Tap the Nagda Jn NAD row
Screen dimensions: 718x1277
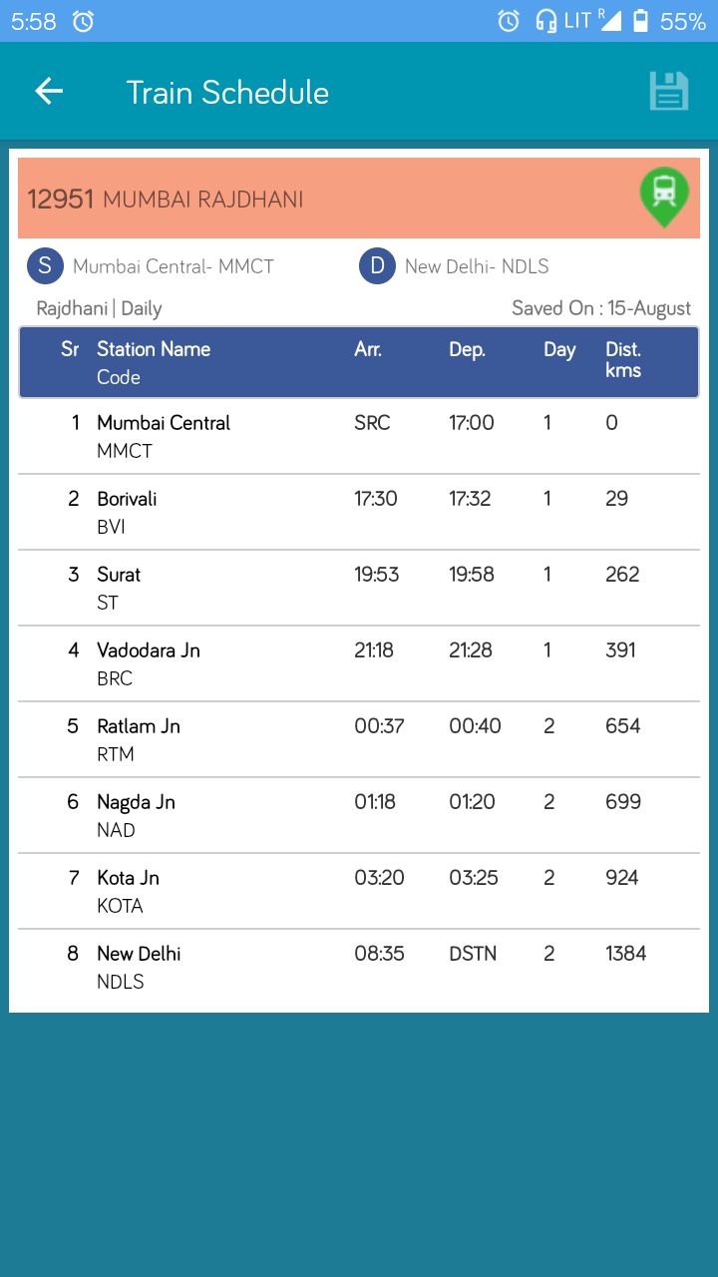(x=359, y=815)
